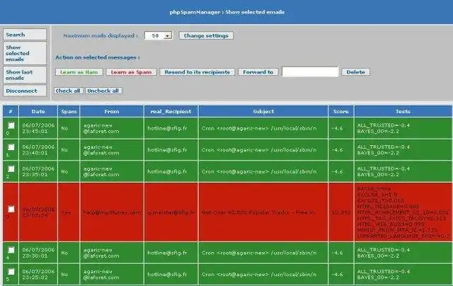The image size is (453, 286).
Task: Click the sender address in the 23:35:01 row
Action: coord(101,171)
